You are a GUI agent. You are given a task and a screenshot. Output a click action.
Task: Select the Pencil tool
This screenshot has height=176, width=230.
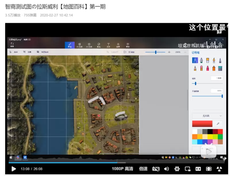coord(195,68)
